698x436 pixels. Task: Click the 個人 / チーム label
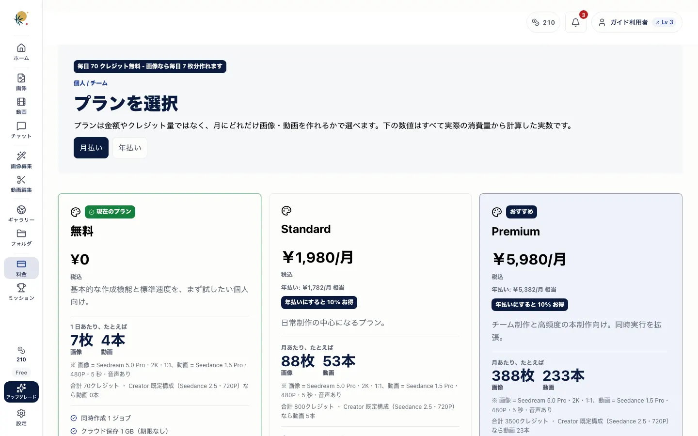91,83
